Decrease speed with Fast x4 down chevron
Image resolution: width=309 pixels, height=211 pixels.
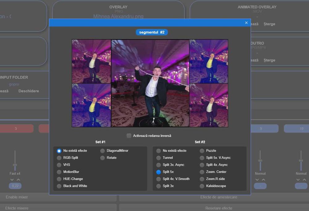[12, 180]
